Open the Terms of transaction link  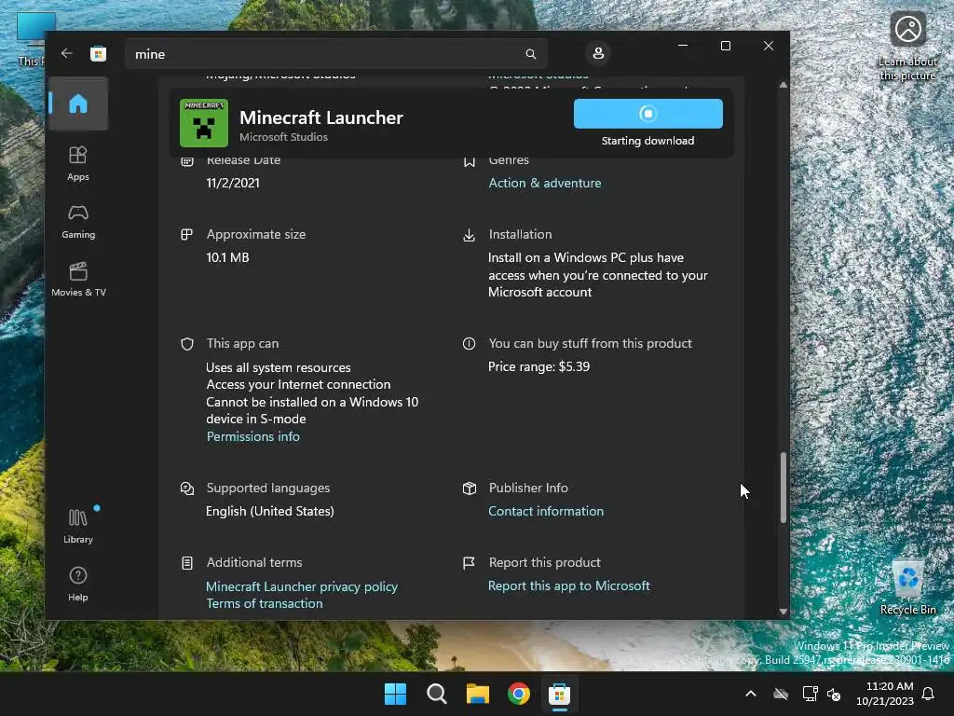(x=264, y=604)
